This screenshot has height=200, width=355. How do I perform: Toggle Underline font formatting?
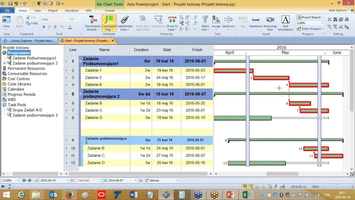(x=55, y=27)
